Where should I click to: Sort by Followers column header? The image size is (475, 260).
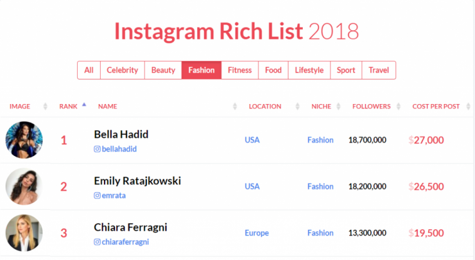pos(371,107)
